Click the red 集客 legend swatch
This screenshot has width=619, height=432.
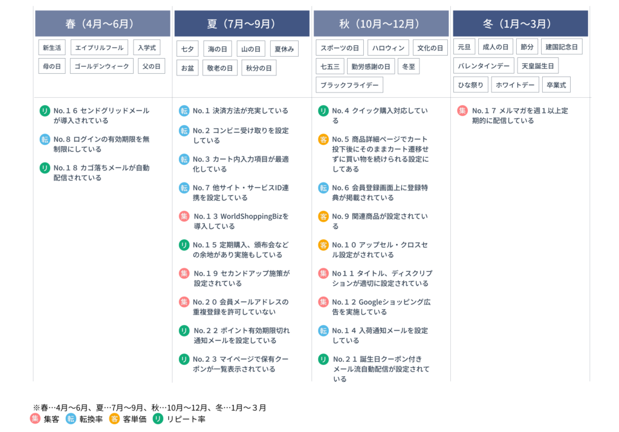(x=35, y=419)
